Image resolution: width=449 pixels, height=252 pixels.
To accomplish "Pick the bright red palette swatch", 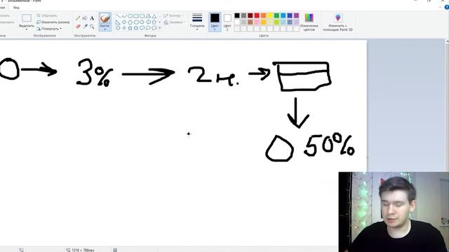I will 257,15.
